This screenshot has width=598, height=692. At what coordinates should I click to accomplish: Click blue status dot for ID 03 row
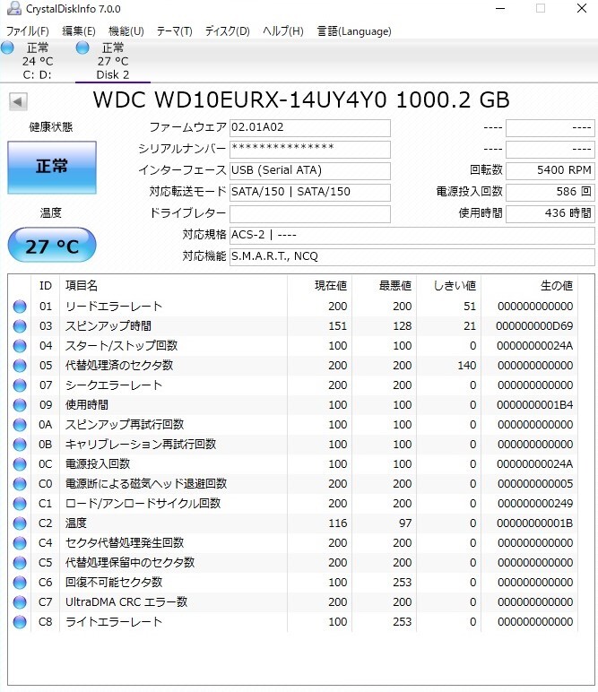pyautogui.click(x=20, y=326)
